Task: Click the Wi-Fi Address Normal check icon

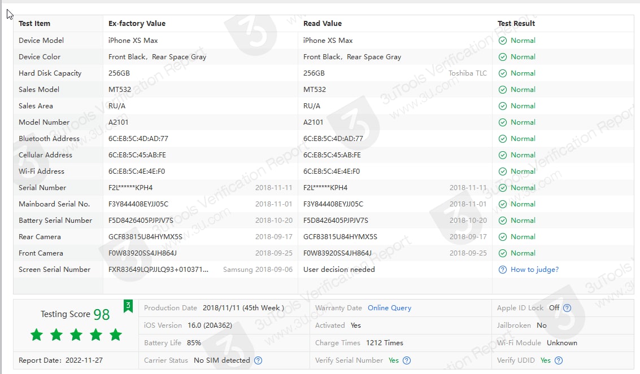Action: coord(503,171)
